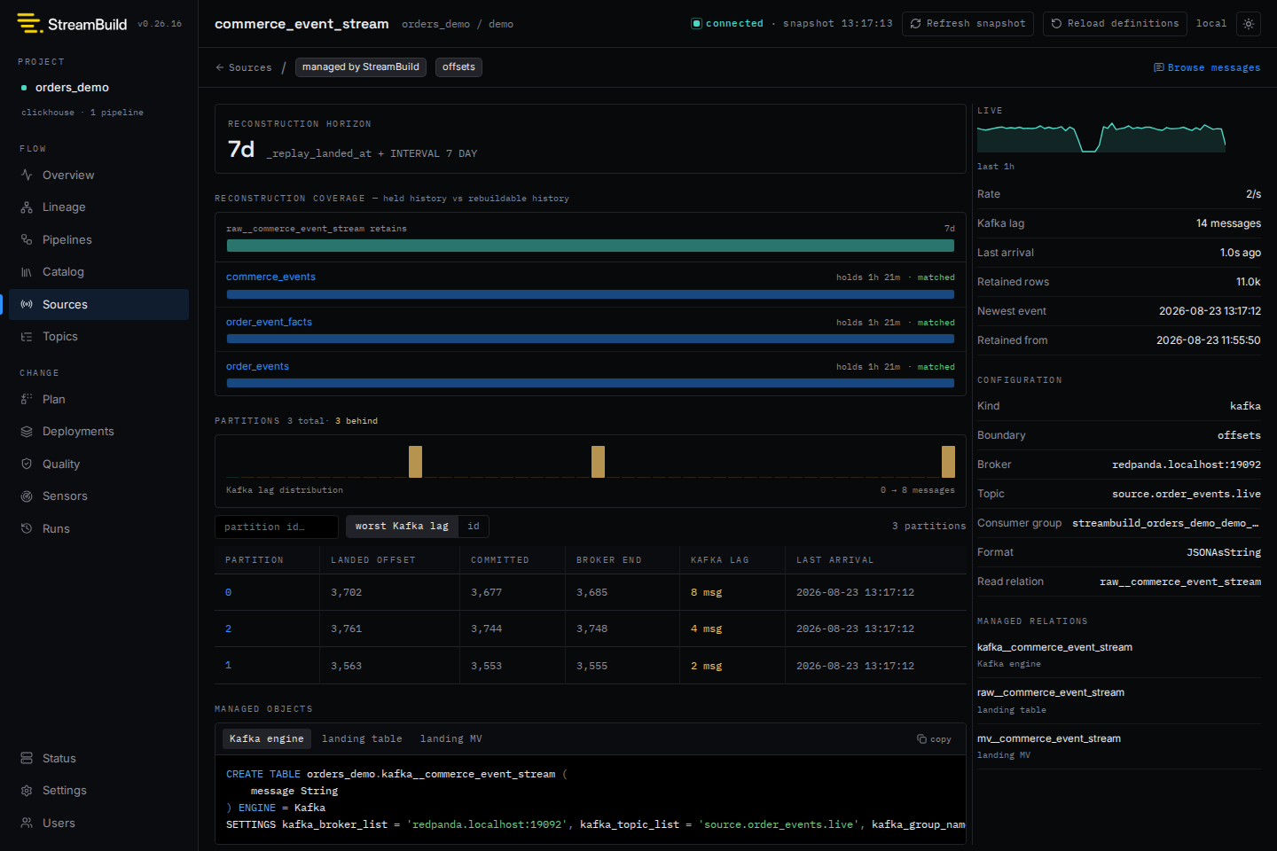Click the rightmost Kafka lag distribution bar

pos(948,462)
